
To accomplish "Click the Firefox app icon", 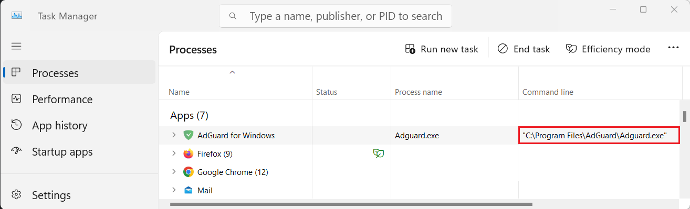I will 189,153.
